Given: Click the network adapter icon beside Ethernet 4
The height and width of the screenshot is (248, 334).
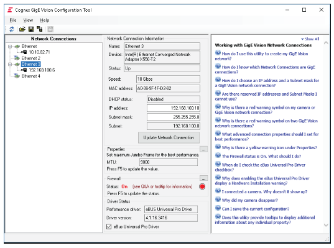Looking at the screenshot, I should [17, 76].
